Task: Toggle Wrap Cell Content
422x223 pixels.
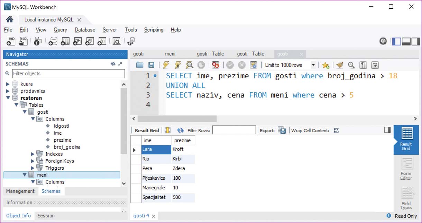Action: point(336,131)
